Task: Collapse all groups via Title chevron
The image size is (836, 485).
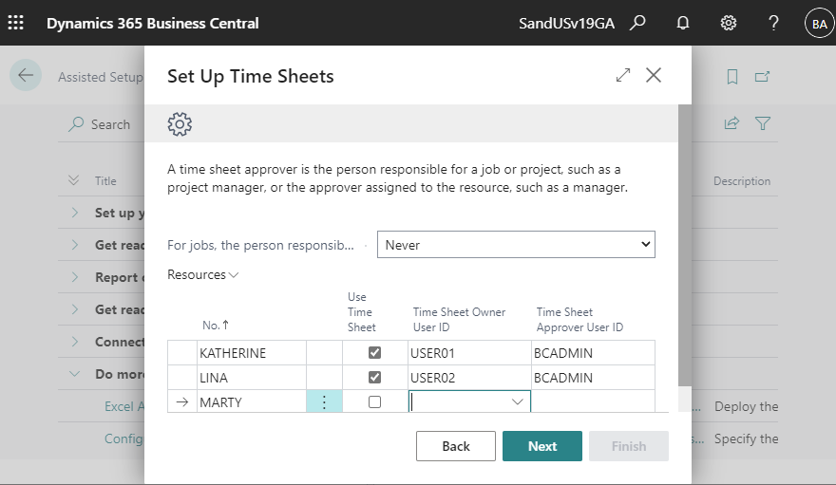Action: (x=73, y=180)
